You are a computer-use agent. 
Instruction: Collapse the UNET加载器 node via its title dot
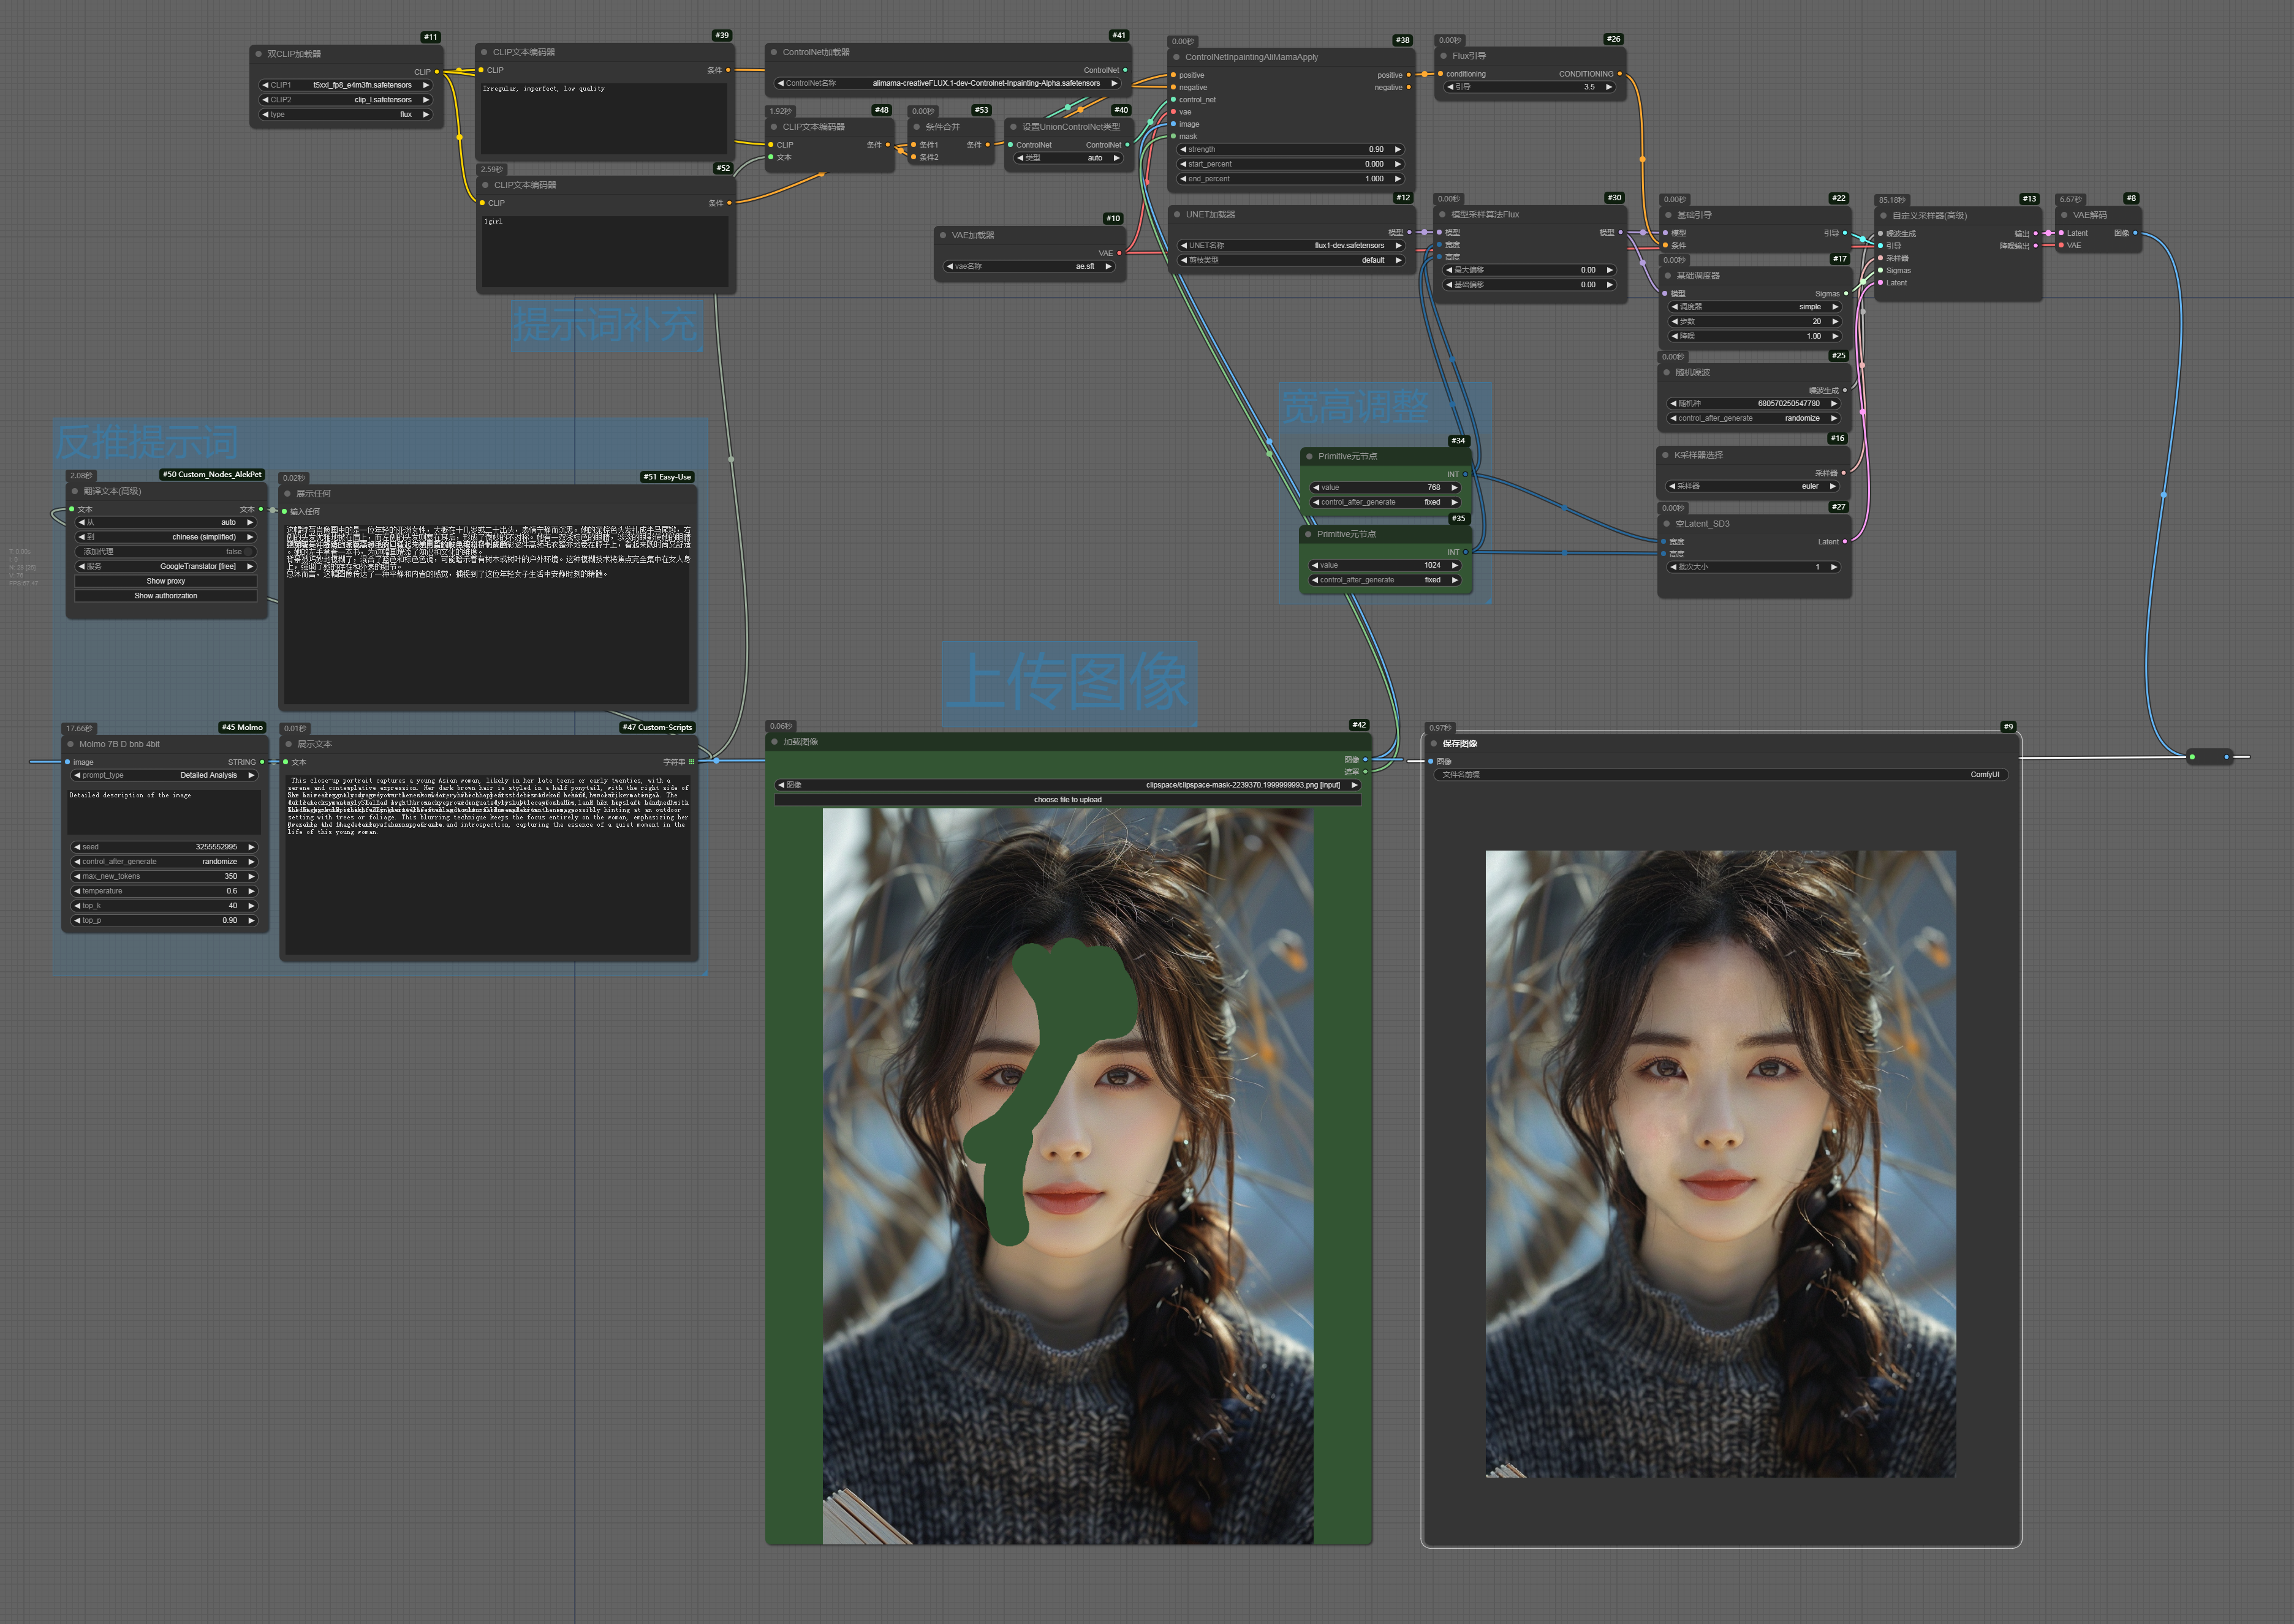1176,214
